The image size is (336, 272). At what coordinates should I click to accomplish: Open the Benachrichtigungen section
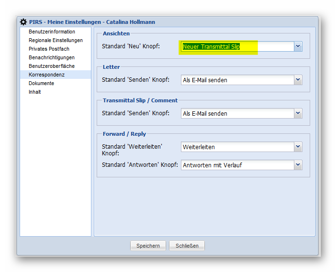coord(52,57)
